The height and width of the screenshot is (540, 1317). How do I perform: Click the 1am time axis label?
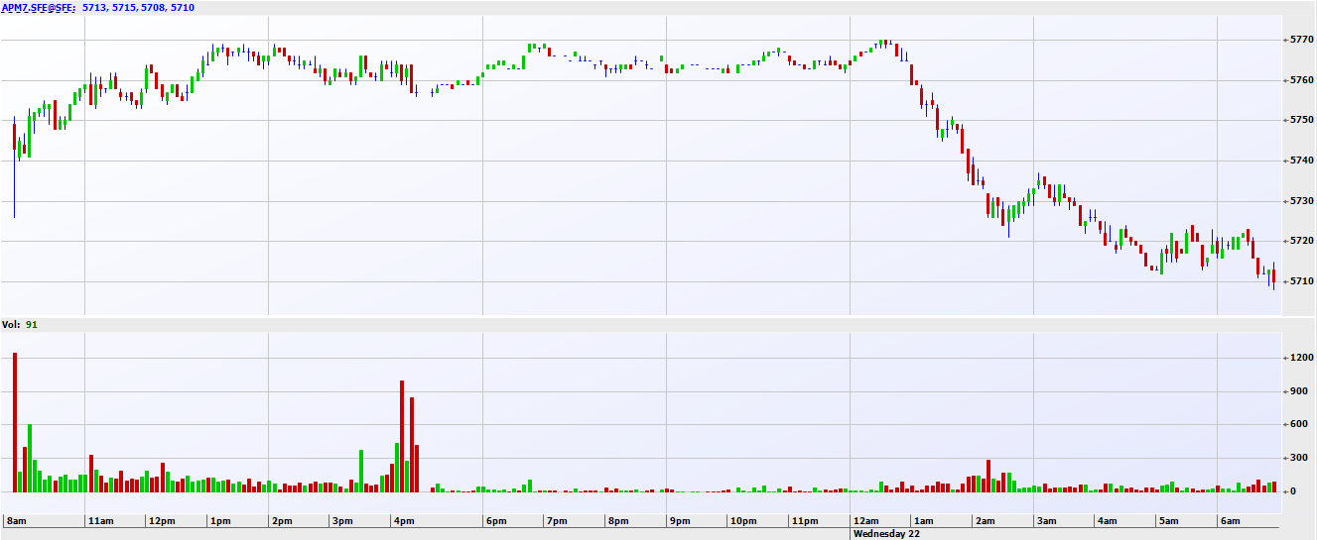point(924,521)
